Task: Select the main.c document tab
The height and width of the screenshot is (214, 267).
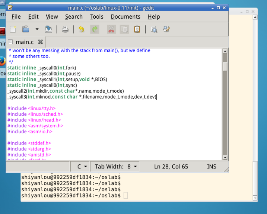Action: click(x=24, y=42)
